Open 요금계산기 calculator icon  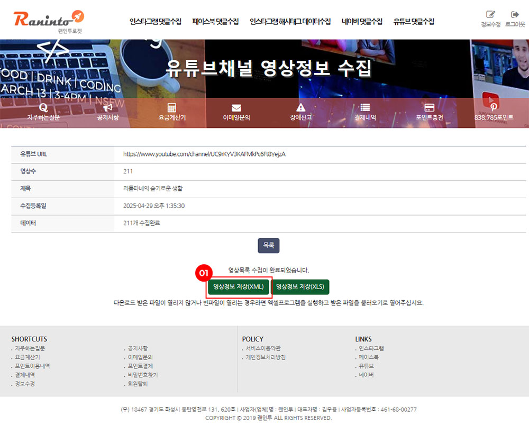(172, 107)
